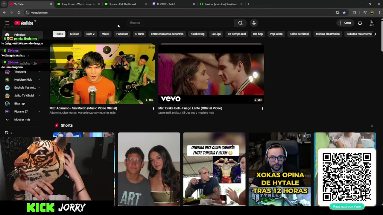The width and height of the screenshot is (383, 215).
Task: Click the search magnifier button
Action: tap(240, 23)
